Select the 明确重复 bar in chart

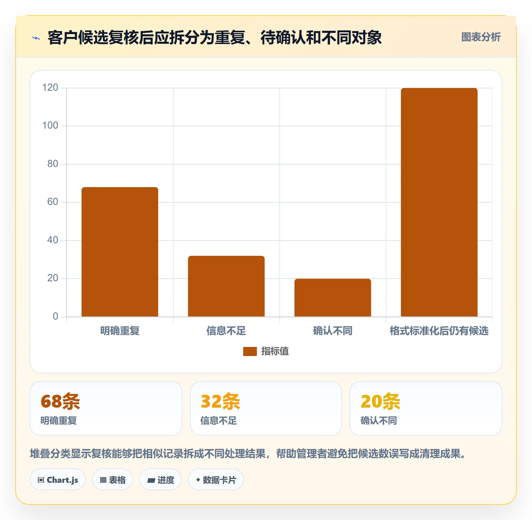coord(120,252)
